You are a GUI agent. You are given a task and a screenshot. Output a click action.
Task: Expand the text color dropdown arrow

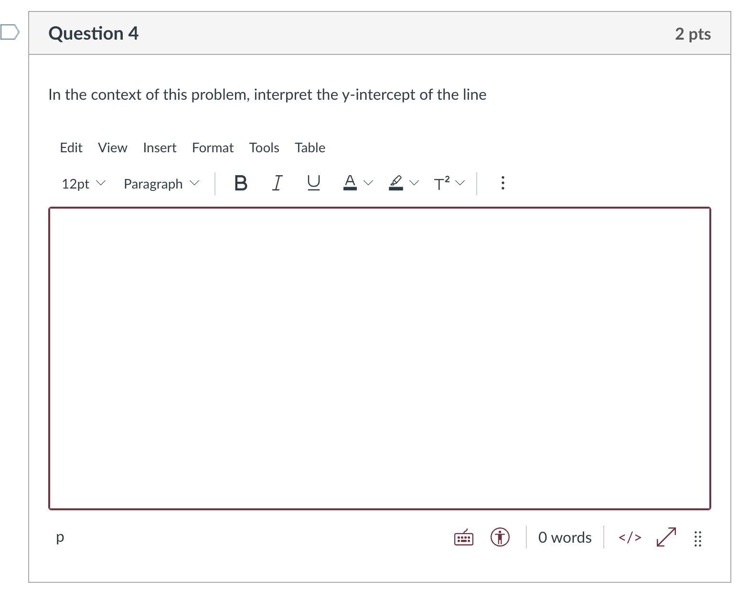368,183
